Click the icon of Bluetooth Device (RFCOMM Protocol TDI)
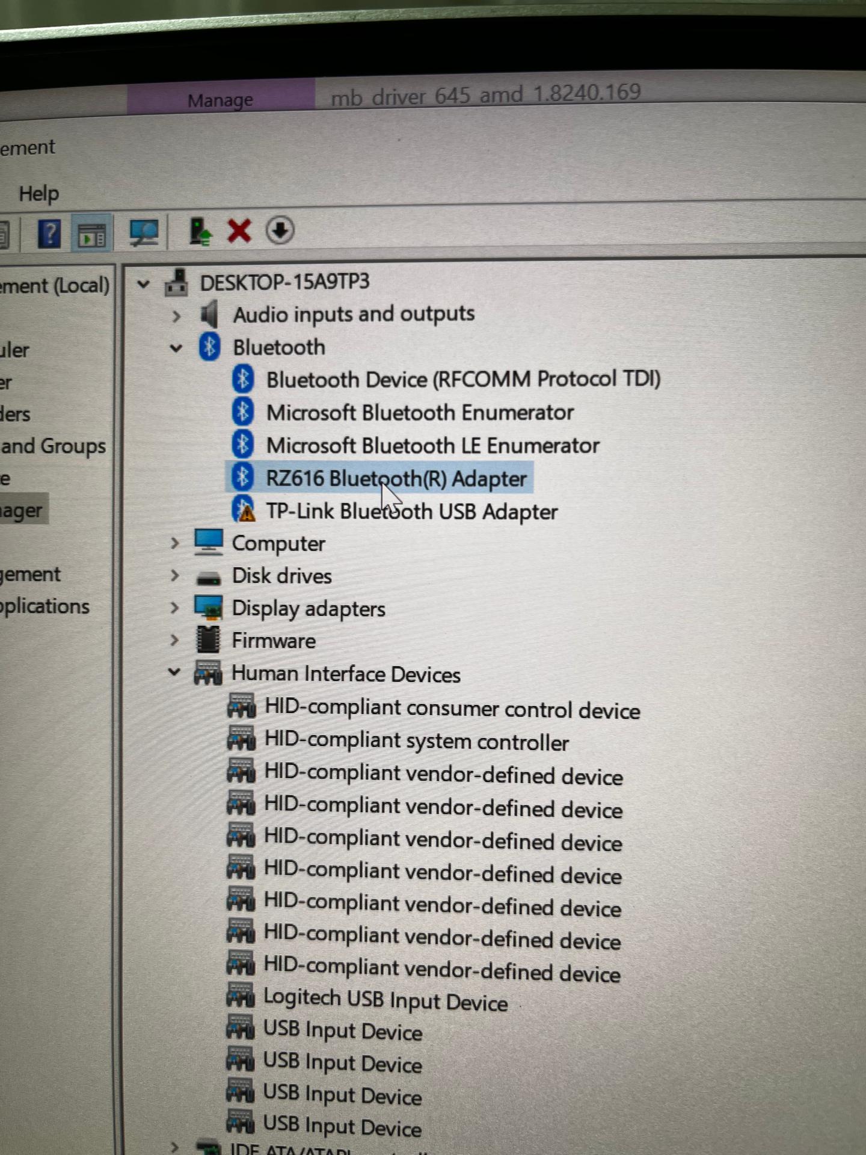Image resolution: width=866 pixels, height=1155 pixels. [x=243, y=380]
